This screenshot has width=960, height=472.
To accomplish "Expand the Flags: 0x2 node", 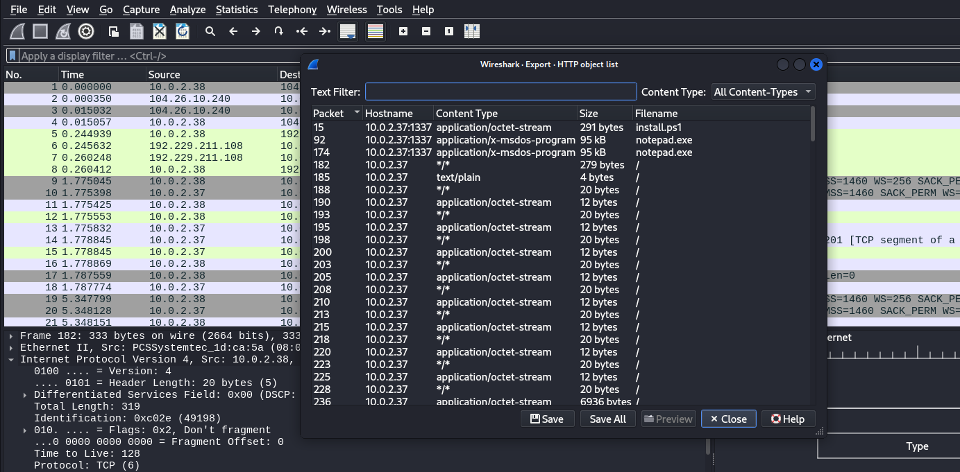I will tap(26, 430).
